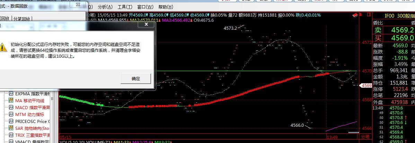Open the 工具(T) menu
The image size is (415, 143).
[x=125, y=7]
